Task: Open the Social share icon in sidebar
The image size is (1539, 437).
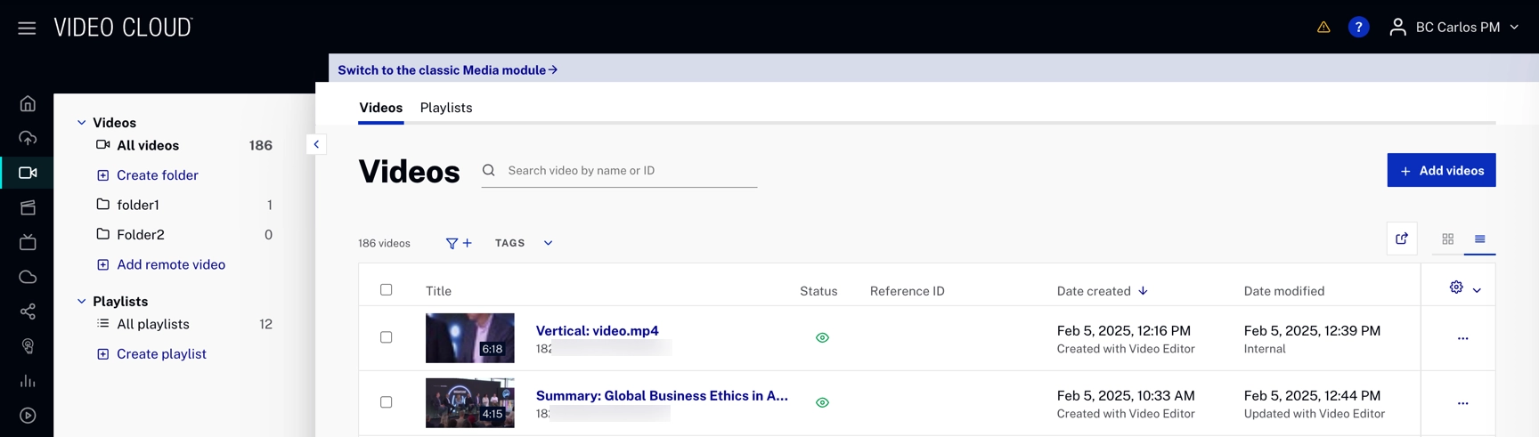Action: 28,312
